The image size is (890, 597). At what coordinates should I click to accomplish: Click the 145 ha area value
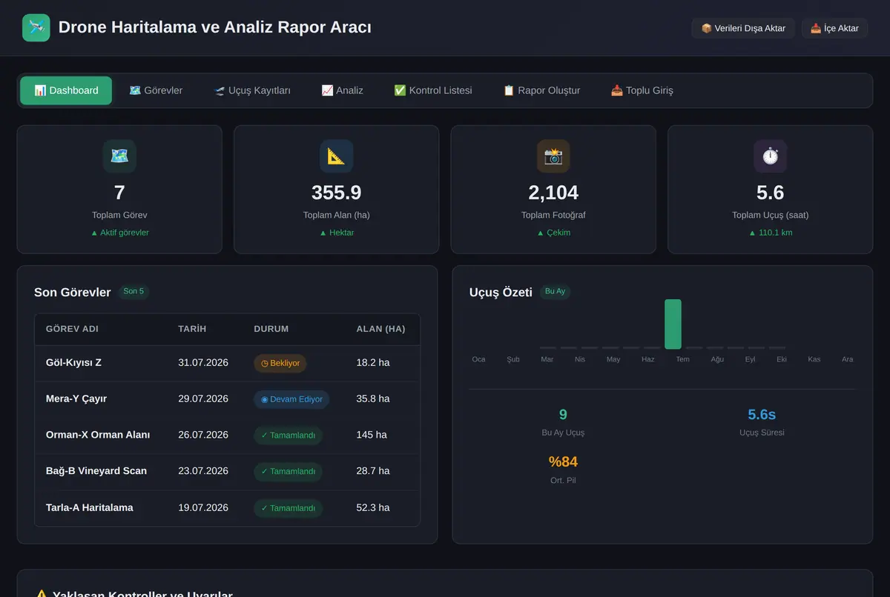(372, 435)
